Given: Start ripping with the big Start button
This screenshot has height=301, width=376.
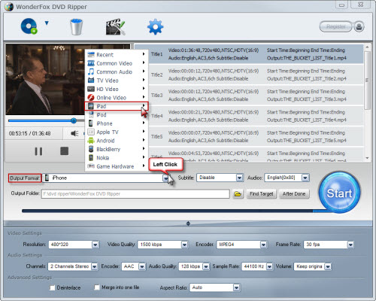Looking at the screenshot, I should [x=339, y=193].
